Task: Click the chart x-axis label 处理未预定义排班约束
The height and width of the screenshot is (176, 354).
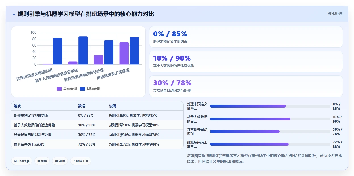Action: pyautogui.click(x=34, y=75)
